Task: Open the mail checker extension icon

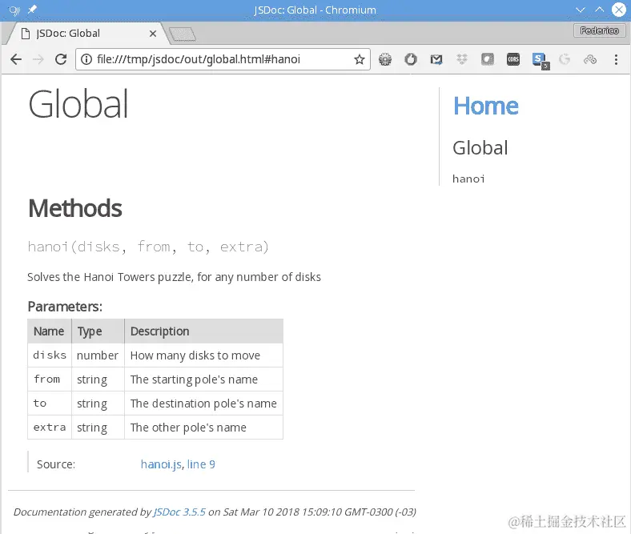Action: click(436, 59)
